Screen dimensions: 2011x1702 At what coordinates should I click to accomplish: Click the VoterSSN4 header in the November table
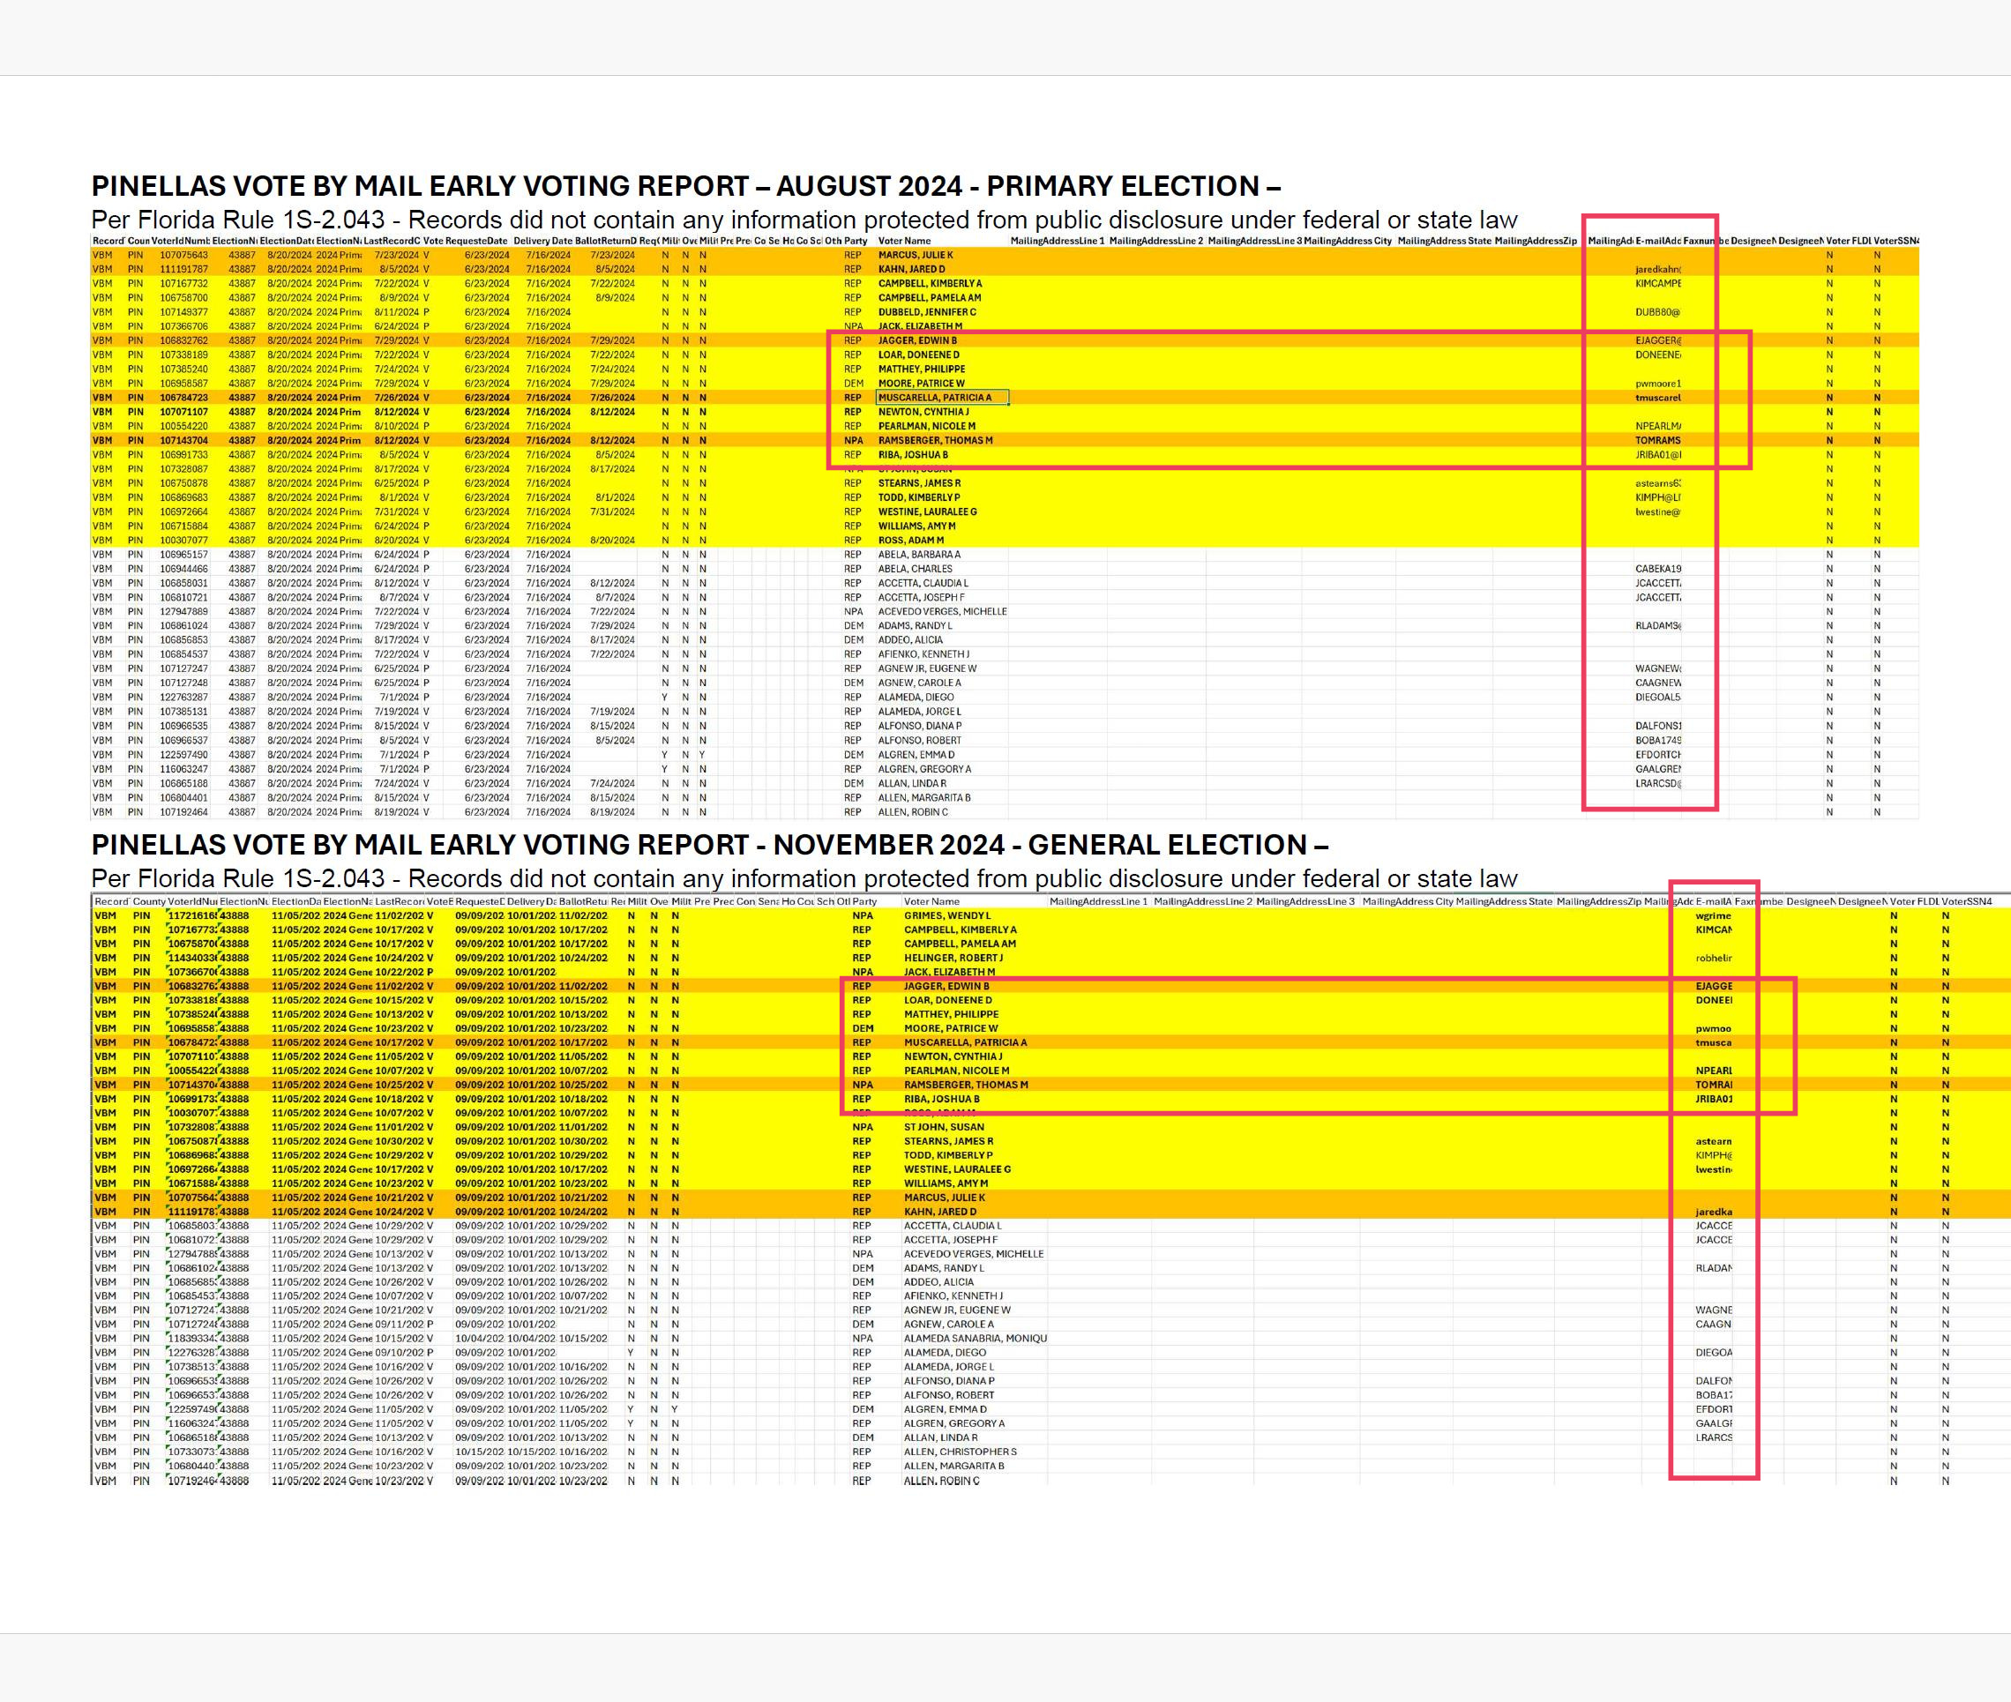coord(1966,901)
